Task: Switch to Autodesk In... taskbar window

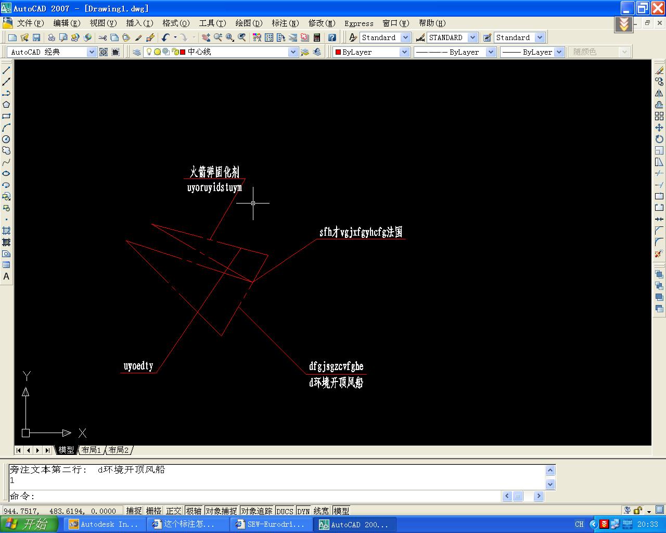Action: pyautogui.click(x=104, y=524)
